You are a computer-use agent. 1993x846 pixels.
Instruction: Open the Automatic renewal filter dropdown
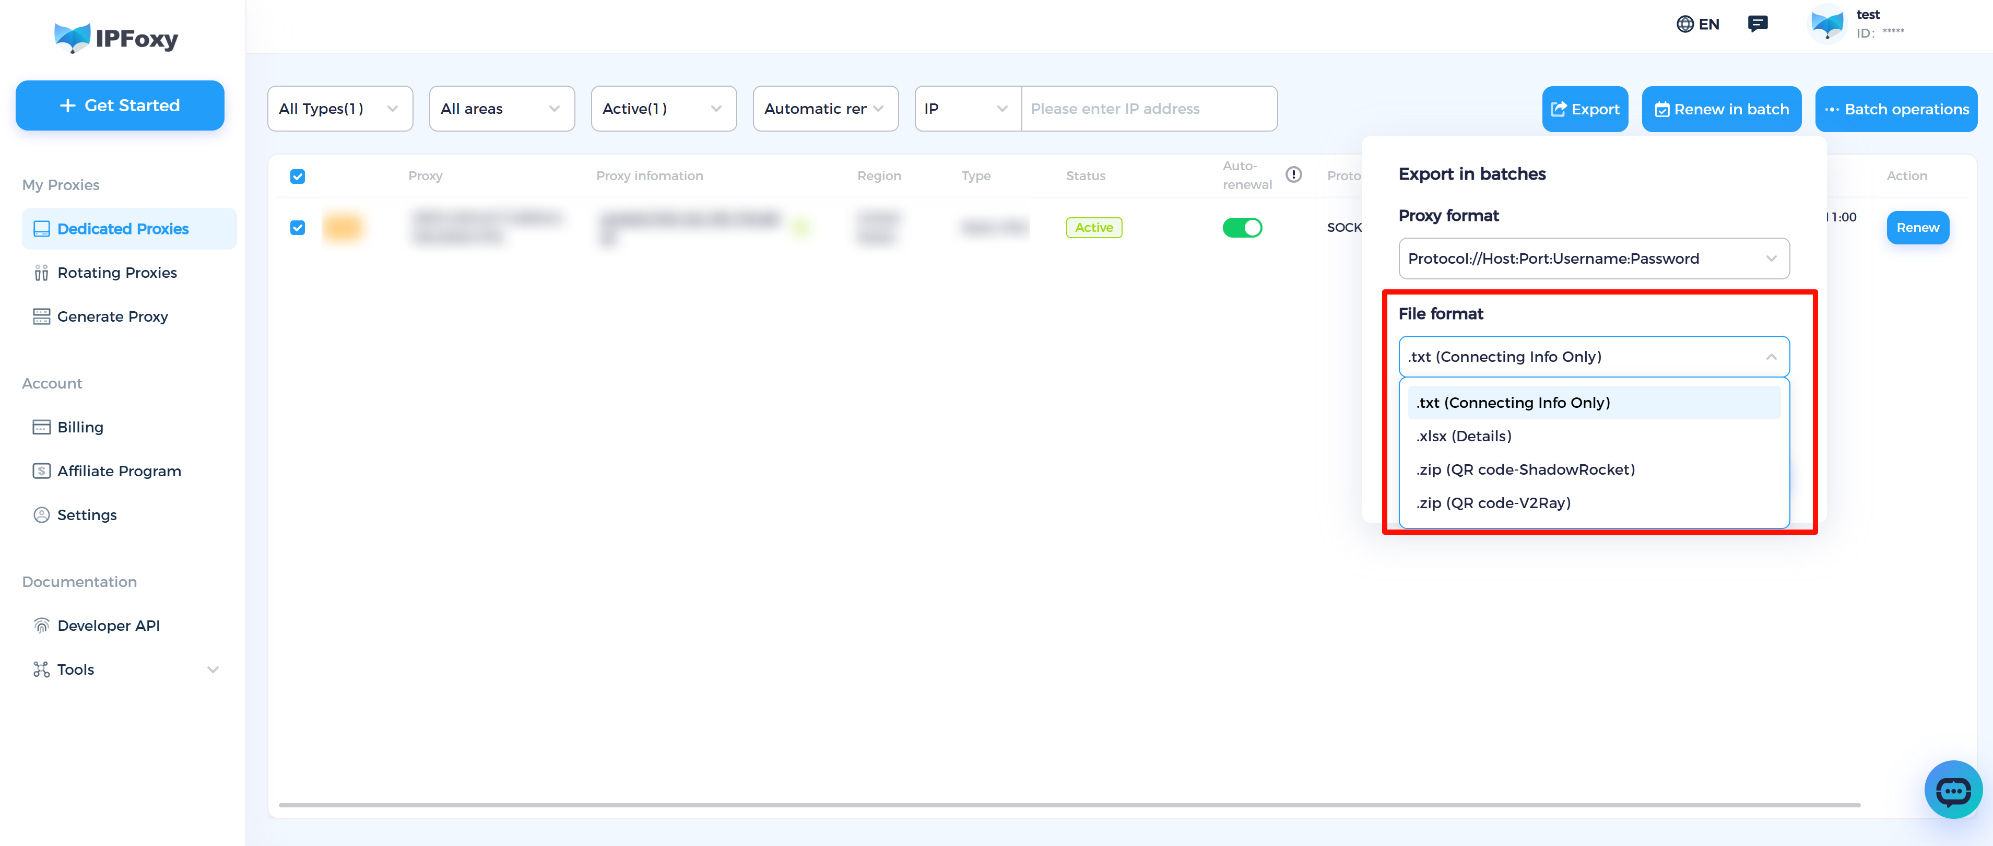(825, 109)
